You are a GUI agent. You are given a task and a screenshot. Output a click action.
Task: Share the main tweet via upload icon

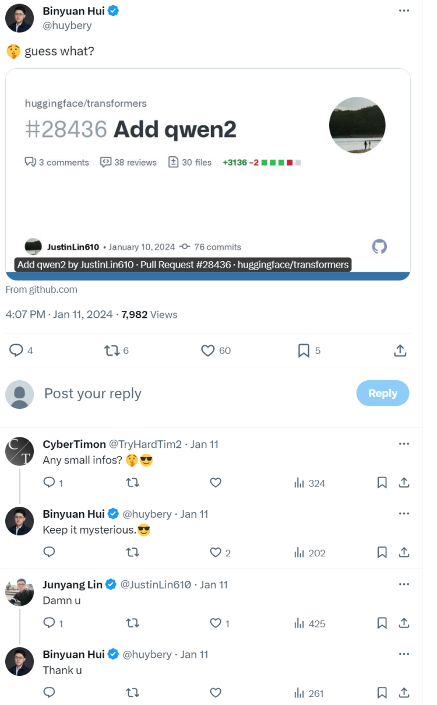coord(400,350)
